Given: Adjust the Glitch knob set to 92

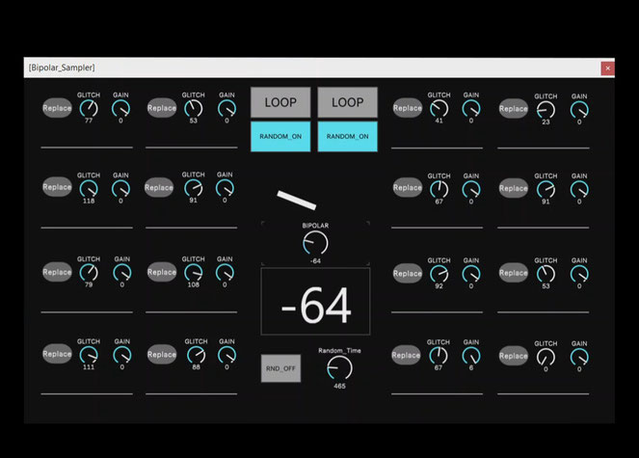Looking at the screenshot, I should tap(439, 274).
